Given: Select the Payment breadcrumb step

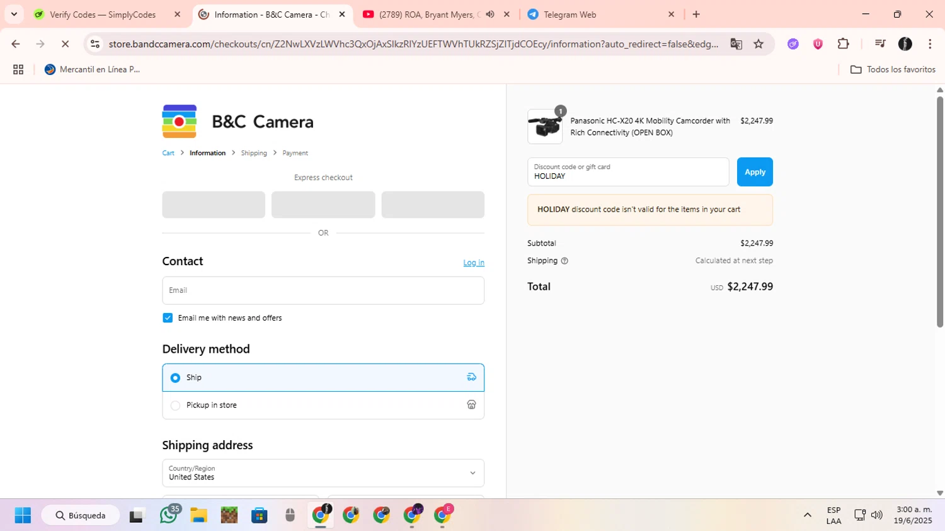Looking at the screenshot, I should 295,153.
